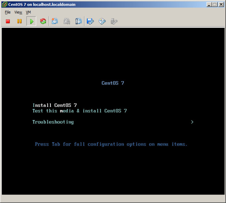Click the VMware console title bar icon

5,5
